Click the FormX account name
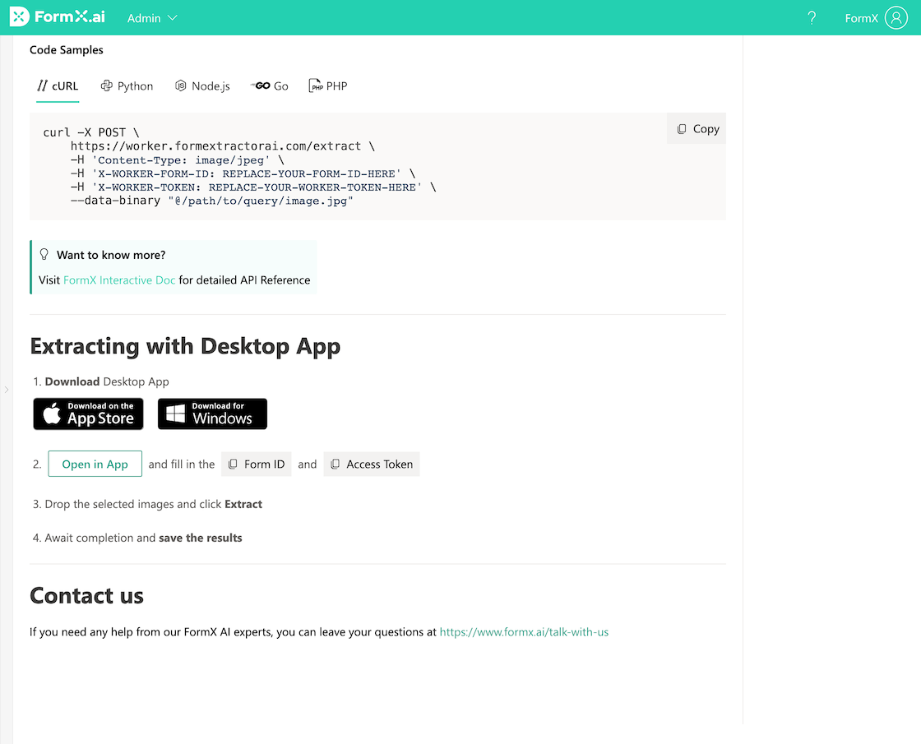This screenshot has width=921, height=744. (x=861, y=18)
